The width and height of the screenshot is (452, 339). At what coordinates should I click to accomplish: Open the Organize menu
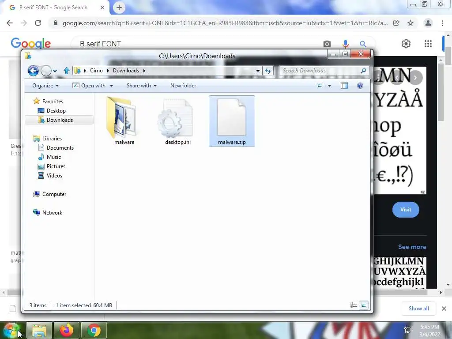pos(45,86)
